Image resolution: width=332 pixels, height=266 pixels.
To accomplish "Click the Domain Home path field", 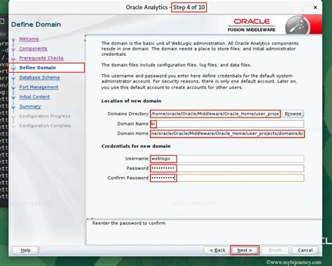I will 227,134.
